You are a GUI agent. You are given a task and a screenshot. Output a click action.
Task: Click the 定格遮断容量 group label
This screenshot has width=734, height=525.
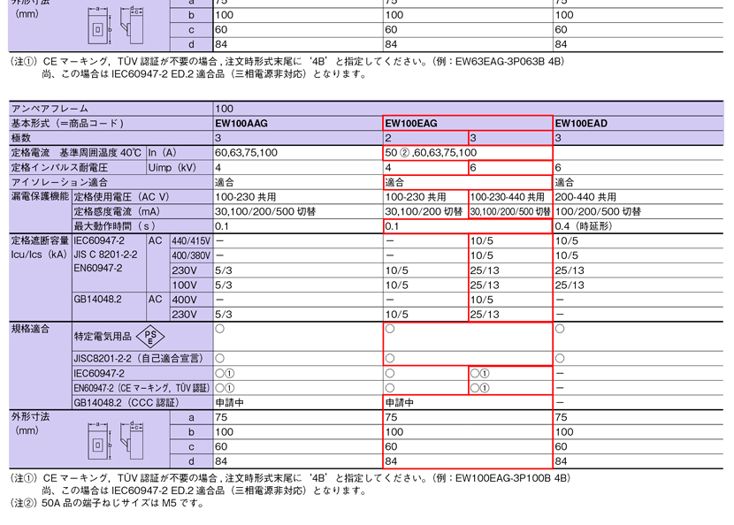click(41, 240)
